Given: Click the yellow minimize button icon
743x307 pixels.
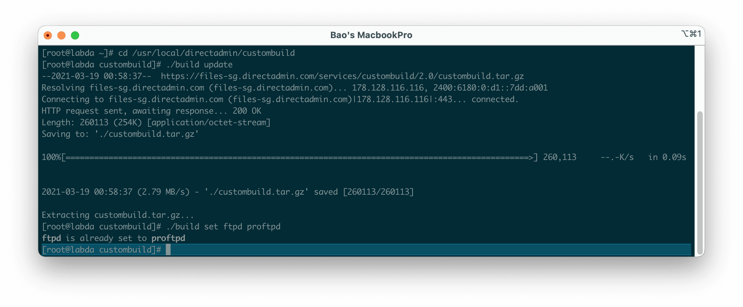Looking at the screenshot, I should tap(62, 35).
